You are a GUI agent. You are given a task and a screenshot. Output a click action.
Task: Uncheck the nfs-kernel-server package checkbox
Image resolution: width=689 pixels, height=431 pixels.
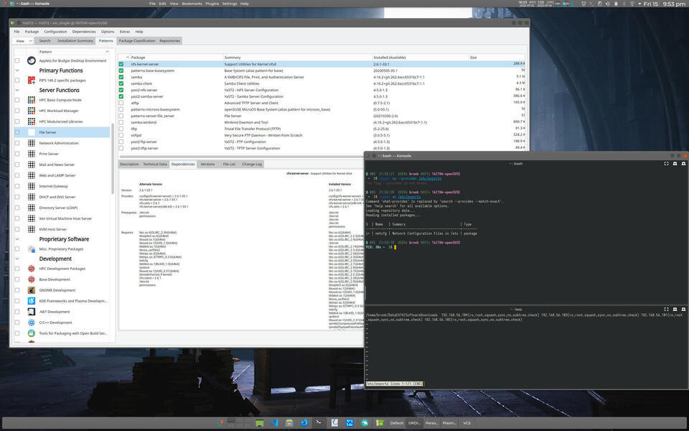(x=121, y=64)
